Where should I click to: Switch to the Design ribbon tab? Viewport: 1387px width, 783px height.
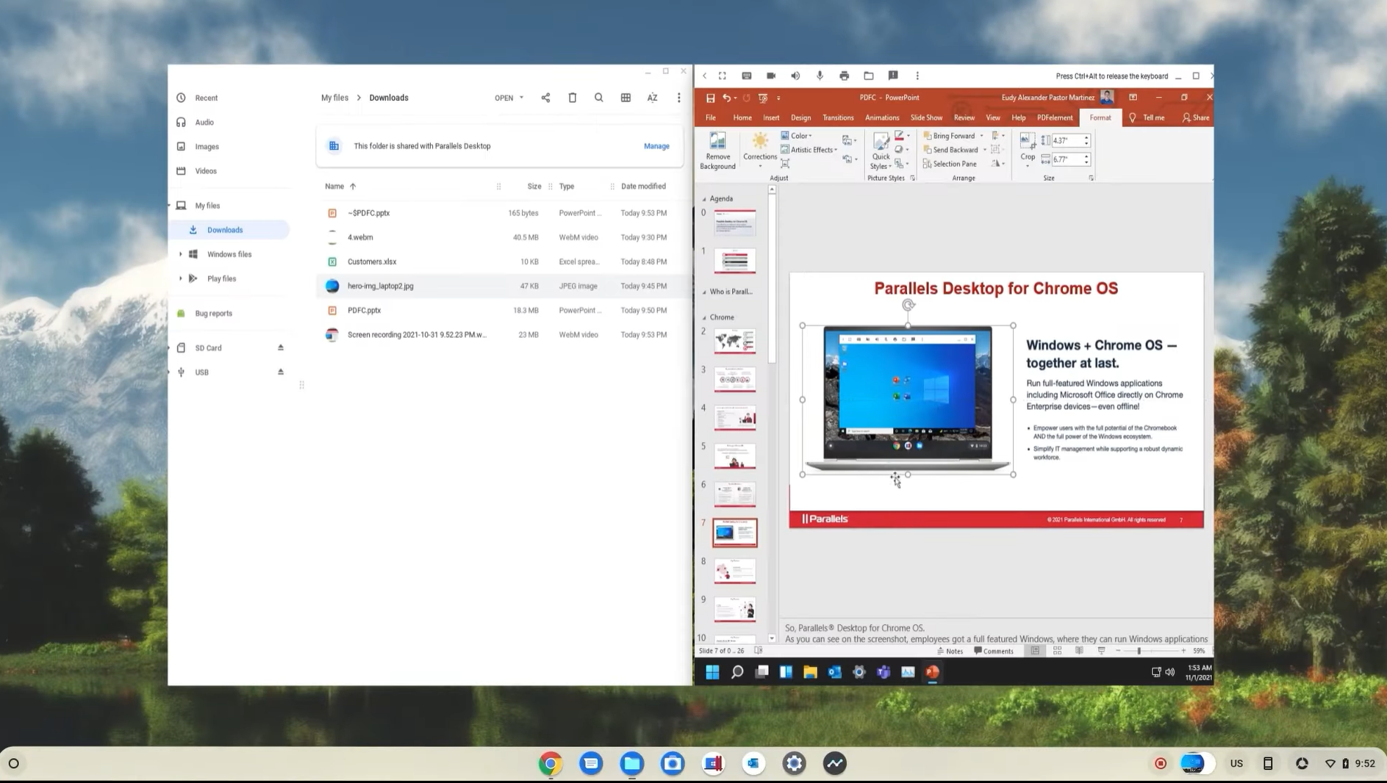[x=800, y=118]
